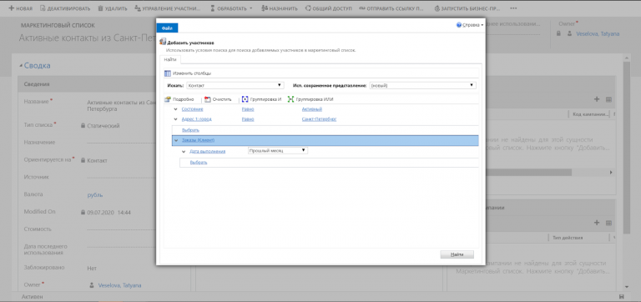
Task: Click the Санкт-Петербург value link
Action: click(x=320, y=119)
